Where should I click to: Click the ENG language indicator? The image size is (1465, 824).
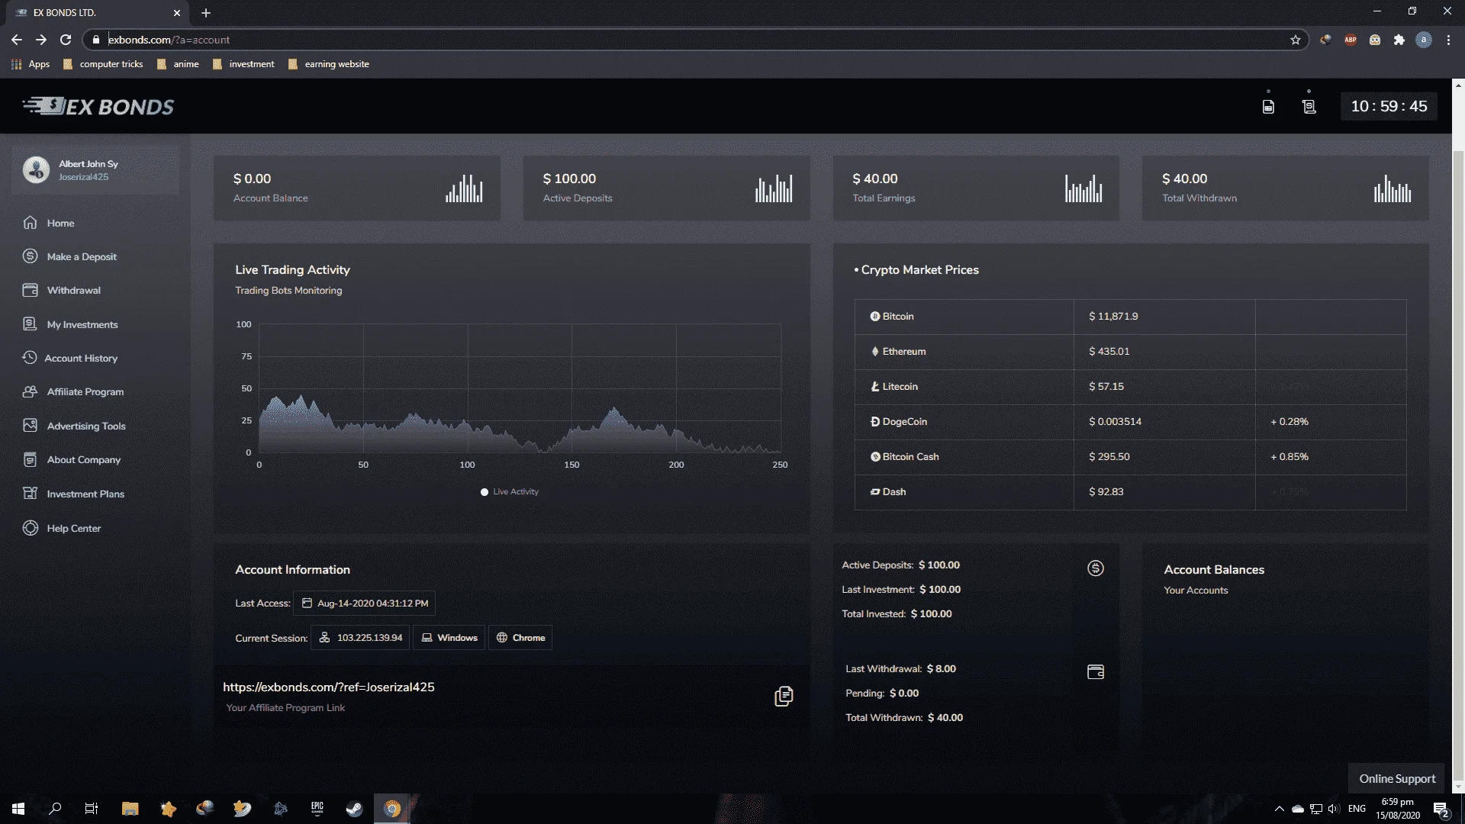pyautogui.click(x=1357, y=809)
